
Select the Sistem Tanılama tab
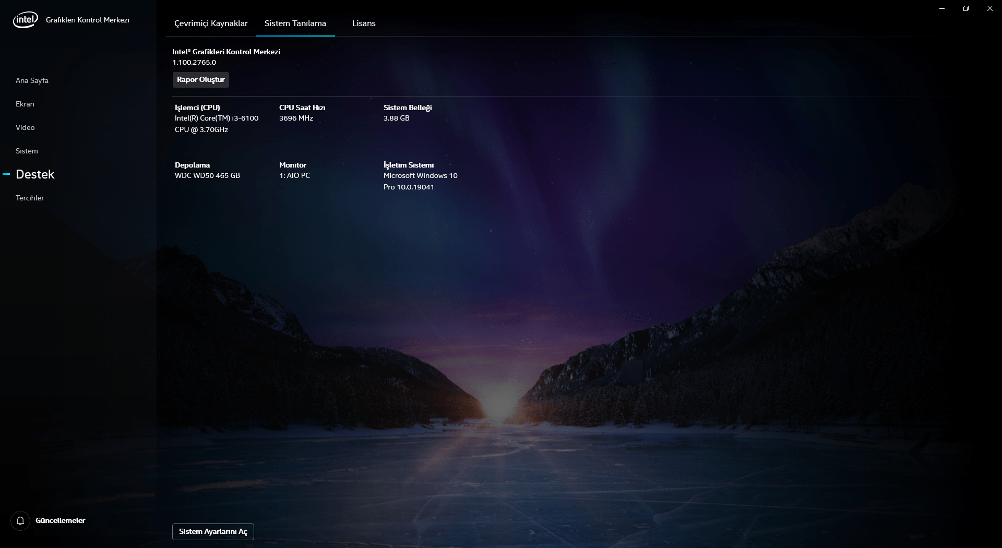295,23
